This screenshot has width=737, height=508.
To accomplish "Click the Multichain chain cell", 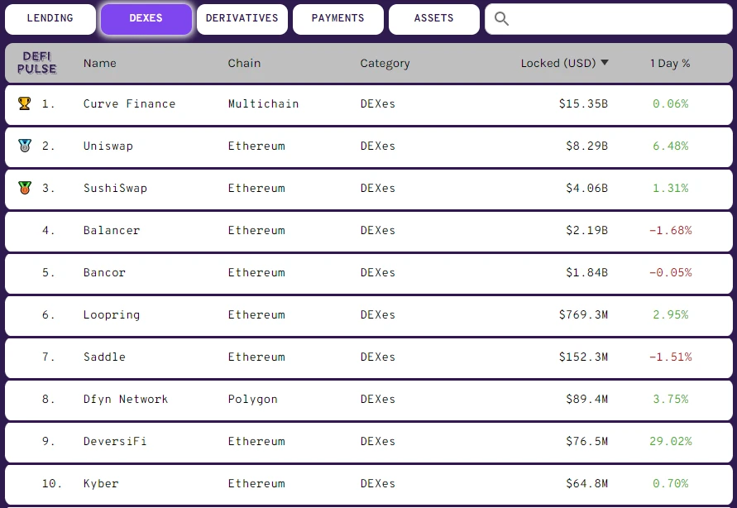I will [x=263, y=103].
